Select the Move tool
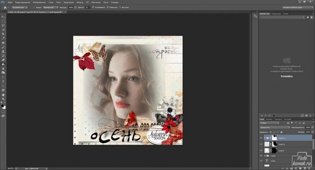The width and height of the screenshot is (315, 170). click(3, 17)
